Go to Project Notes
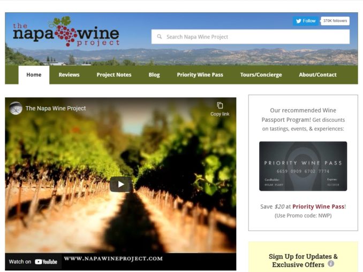 coord(114,75)
